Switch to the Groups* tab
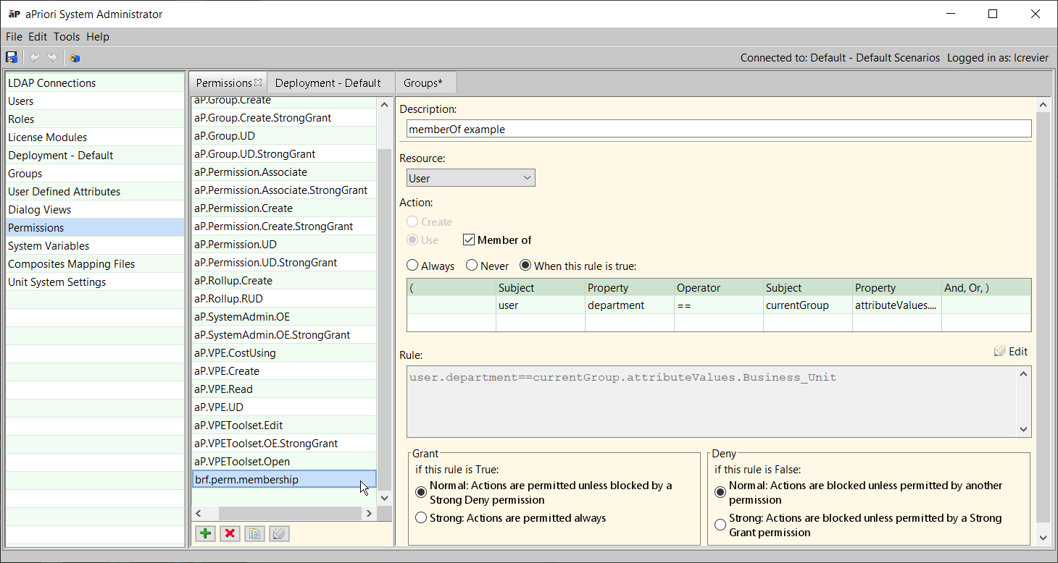The image size is (1058, 563). [423, 82]
